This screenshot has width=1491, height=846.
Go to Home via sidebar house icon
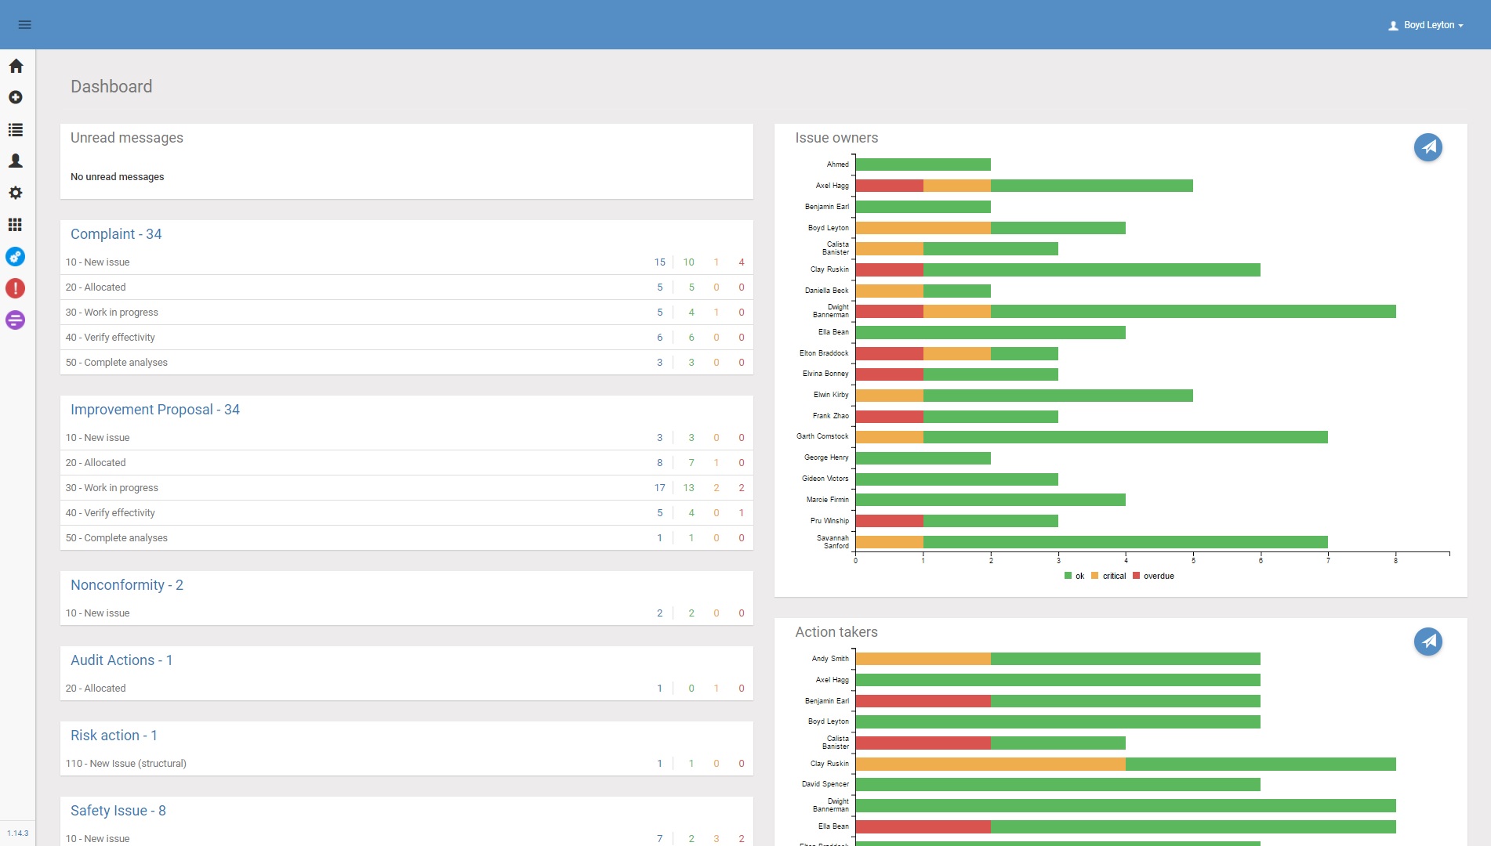16,66
